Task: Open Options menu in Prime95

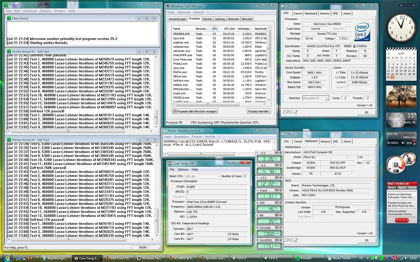Action: click(45, 11)
